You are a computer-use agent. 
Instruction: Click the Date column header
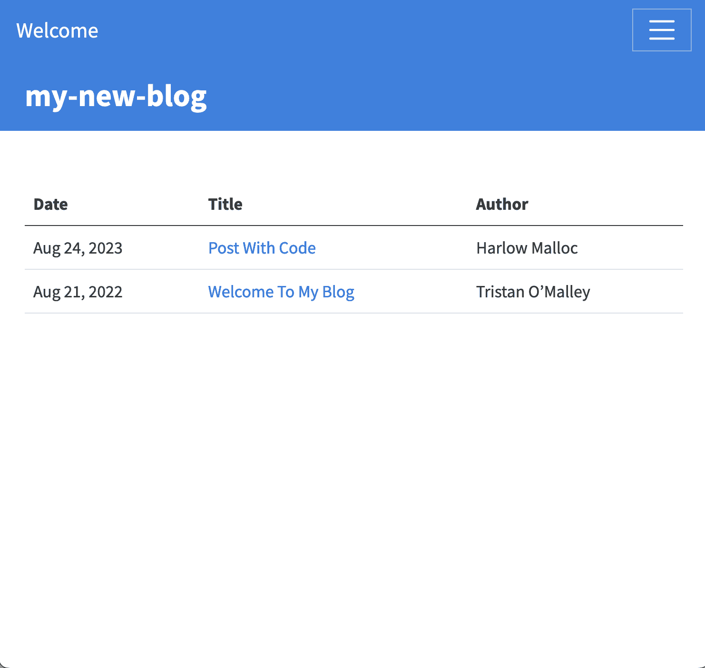pos(50,204)
